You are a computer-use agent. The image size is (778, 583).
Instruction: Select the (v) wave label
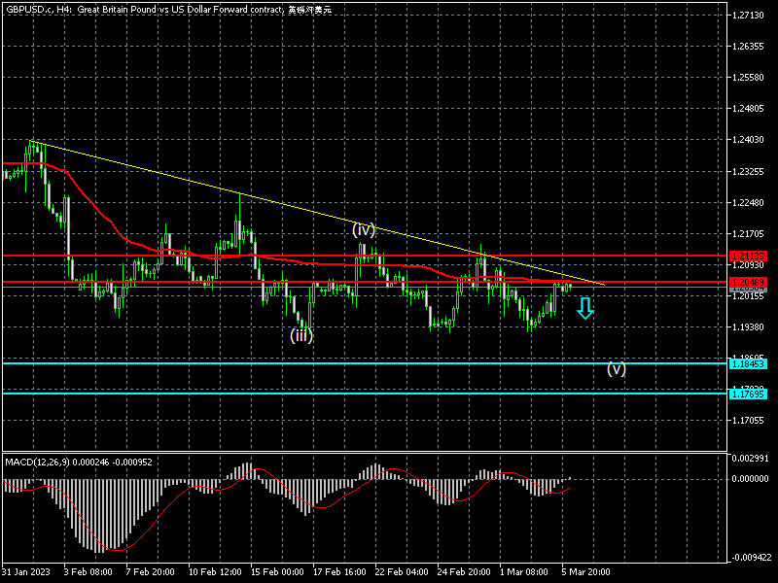coord(617,369)
